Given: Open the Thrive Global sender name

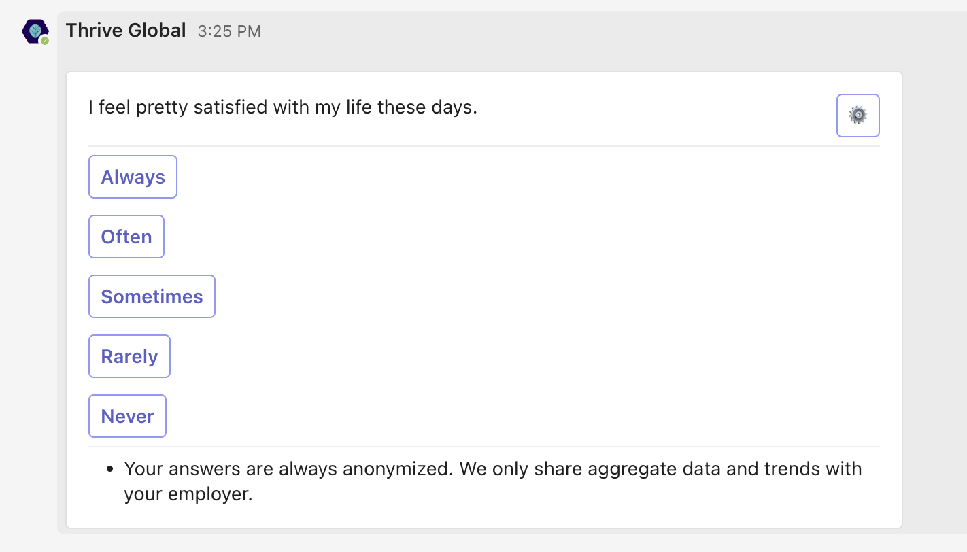Looking at the screenshot, I should [126, 31].
